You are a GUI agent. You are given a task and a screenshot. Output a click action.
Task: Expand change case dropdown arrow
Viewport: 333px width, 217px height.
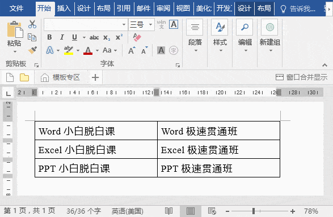point(116,50)
